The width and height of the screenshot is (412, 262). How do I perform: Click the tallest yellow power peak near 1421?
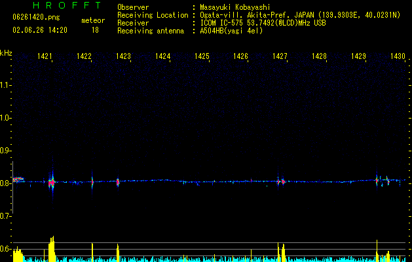(52, 249)
